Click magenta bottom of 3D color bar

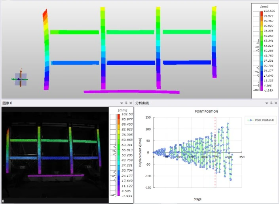261,90
